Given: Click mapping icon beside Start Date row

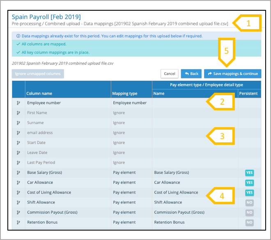Looking at the screenshot, I should coord(18,143).
